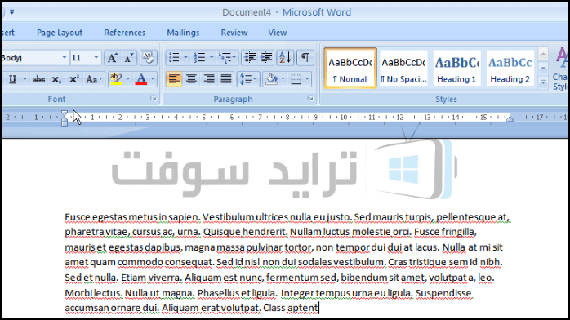Open font color dropdown arrow
The image size is (570, 320).
(153, 79)
